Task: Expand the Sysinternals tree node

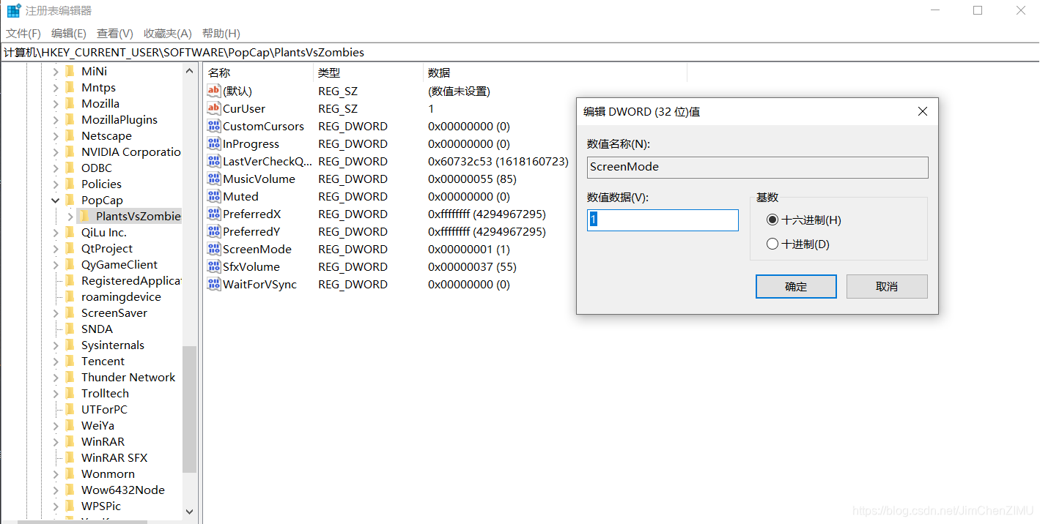Action: click(x=56, y=345)
